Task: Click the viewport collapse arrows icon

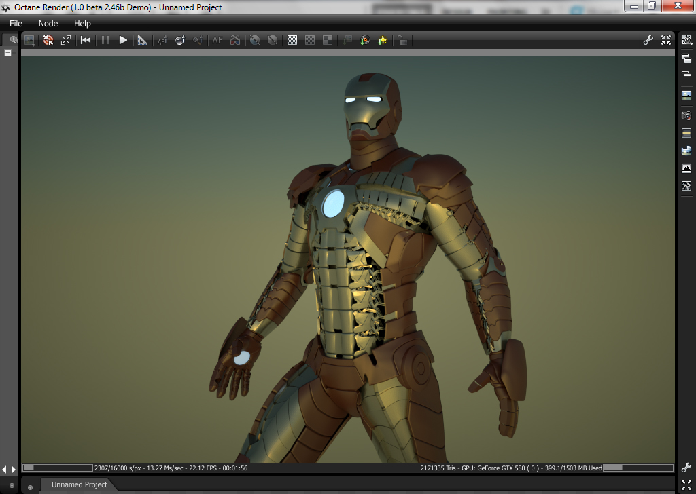Action: point(666,40)
